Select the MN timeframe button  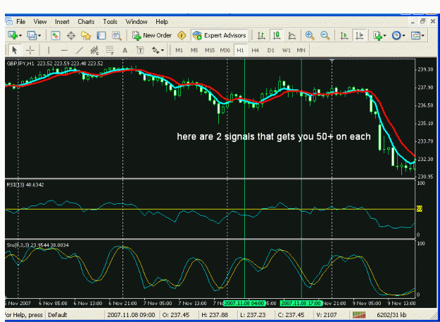(x=301, y=50)
